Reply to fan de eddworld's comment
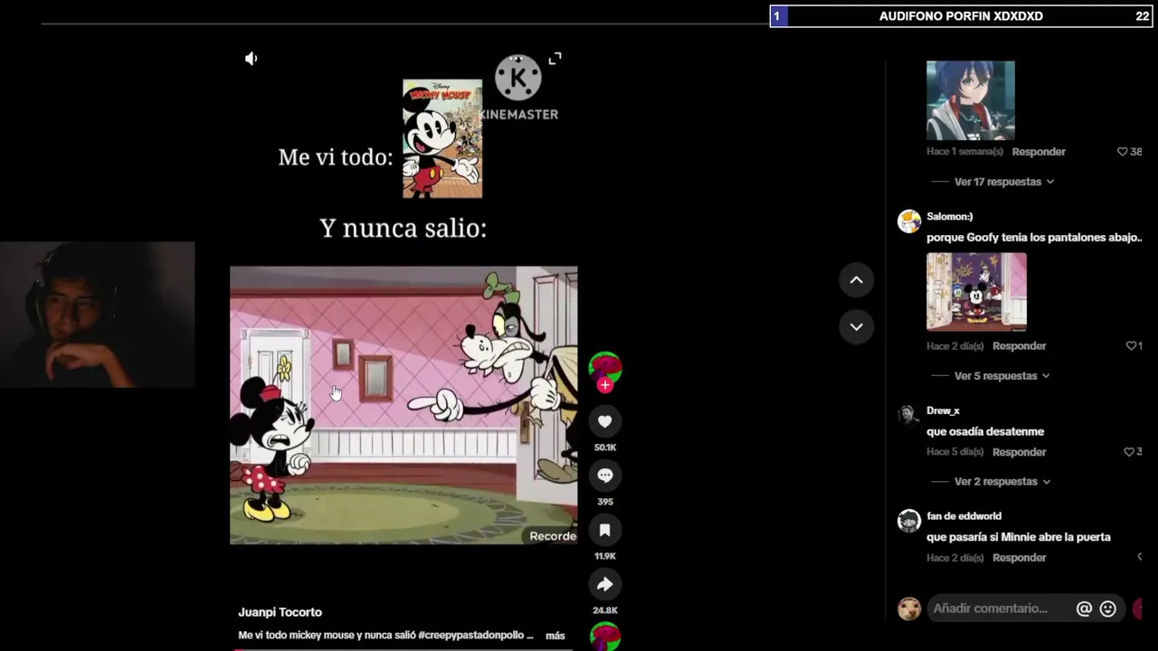Viewport: 1158px width, 651px height. coord(1019,558)
